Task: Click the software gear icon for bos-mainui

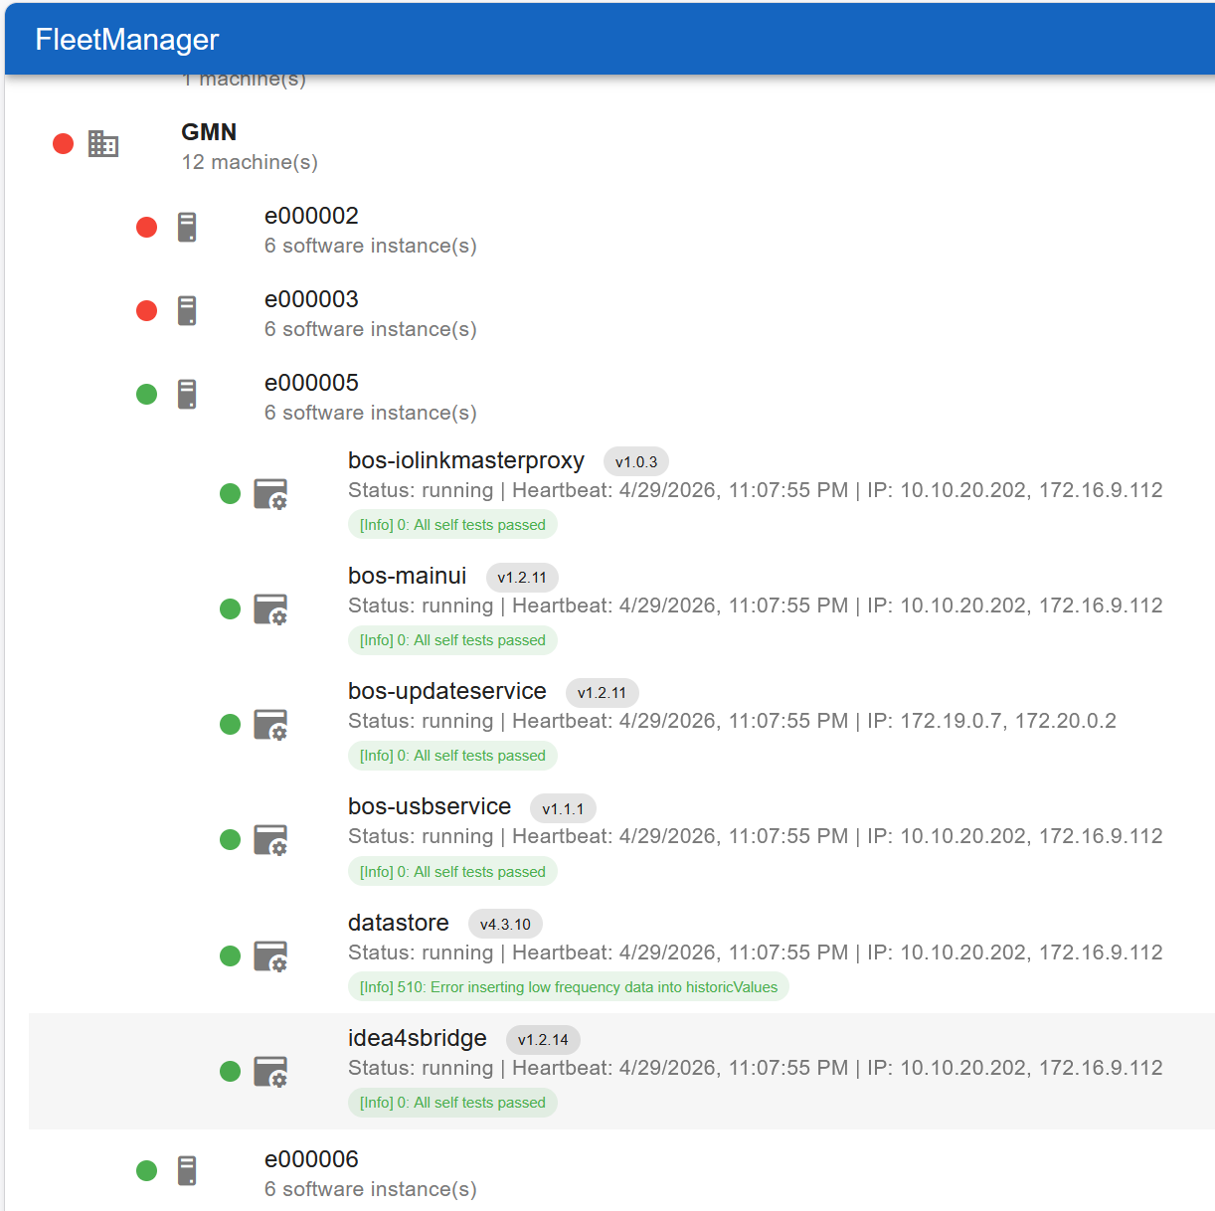Action: click(270, 609)
